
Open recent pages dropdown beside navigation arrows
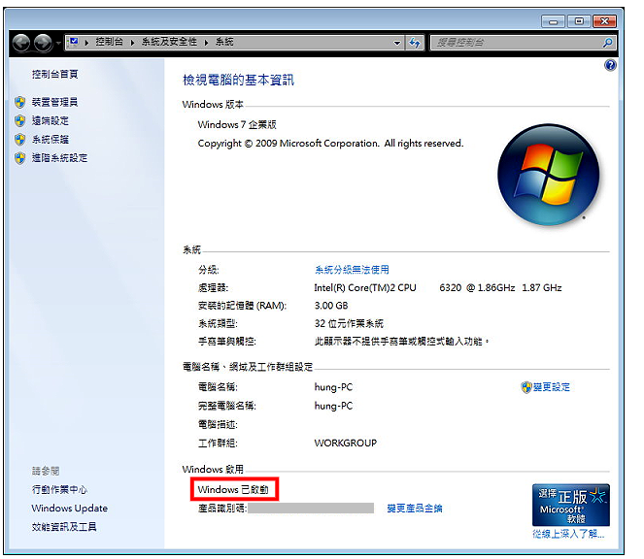(58, 43)
